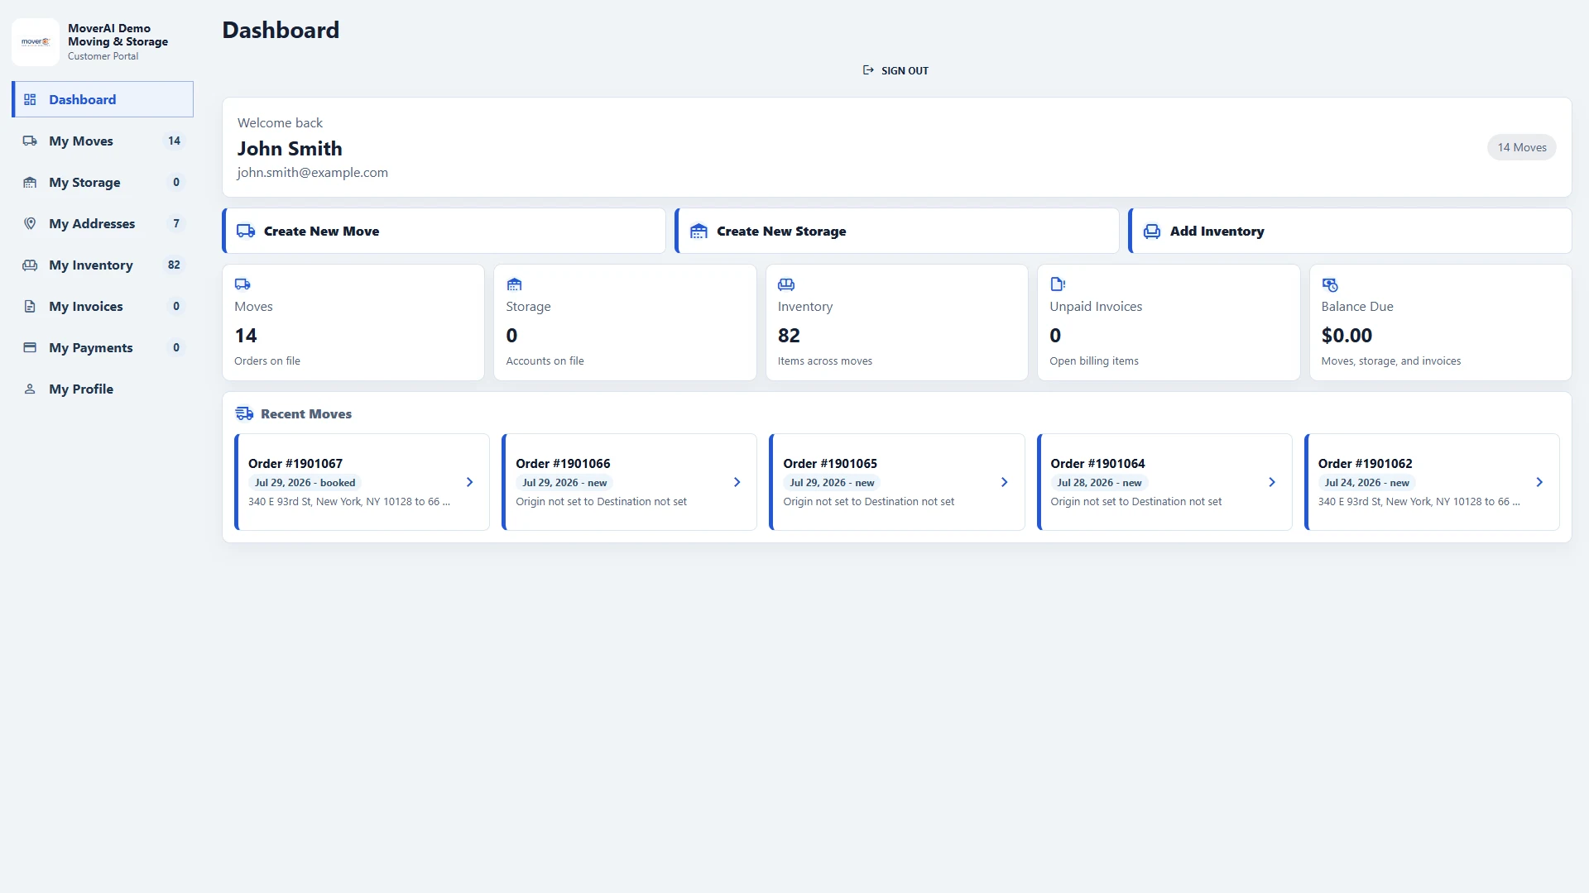This screenshot has height=893, width=1589.
Task: Click the Recent Moves truck icon
Action: click(244, 413)
